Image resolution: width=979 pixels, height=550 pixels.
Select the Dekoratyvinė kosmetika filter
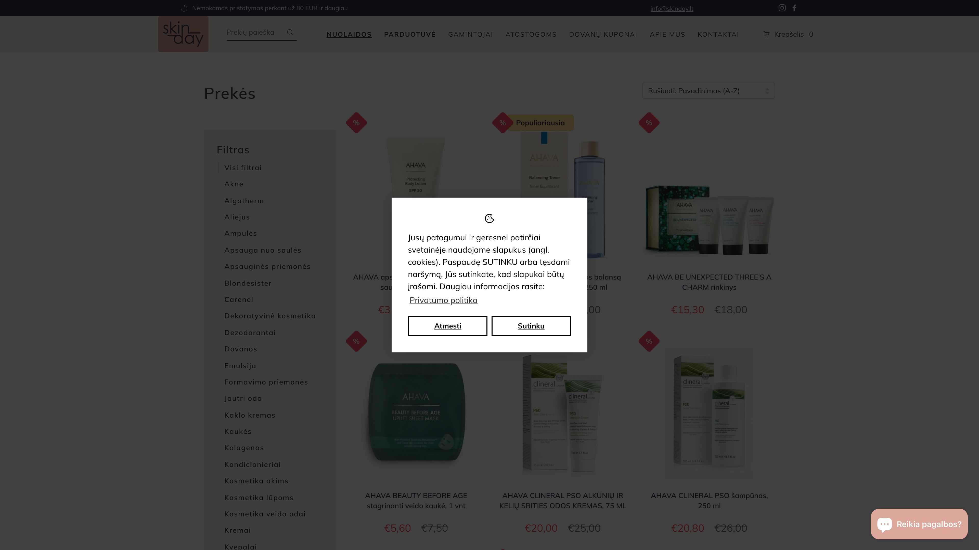tap(270, 316)
